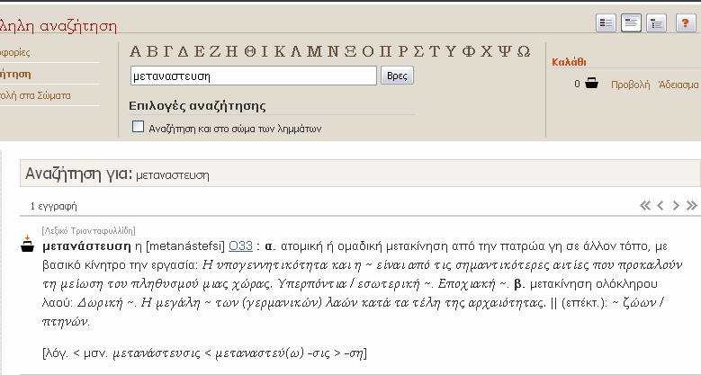Go to the previous results page
The width and height of the screenshot is (701, 375).
point(661,206)
